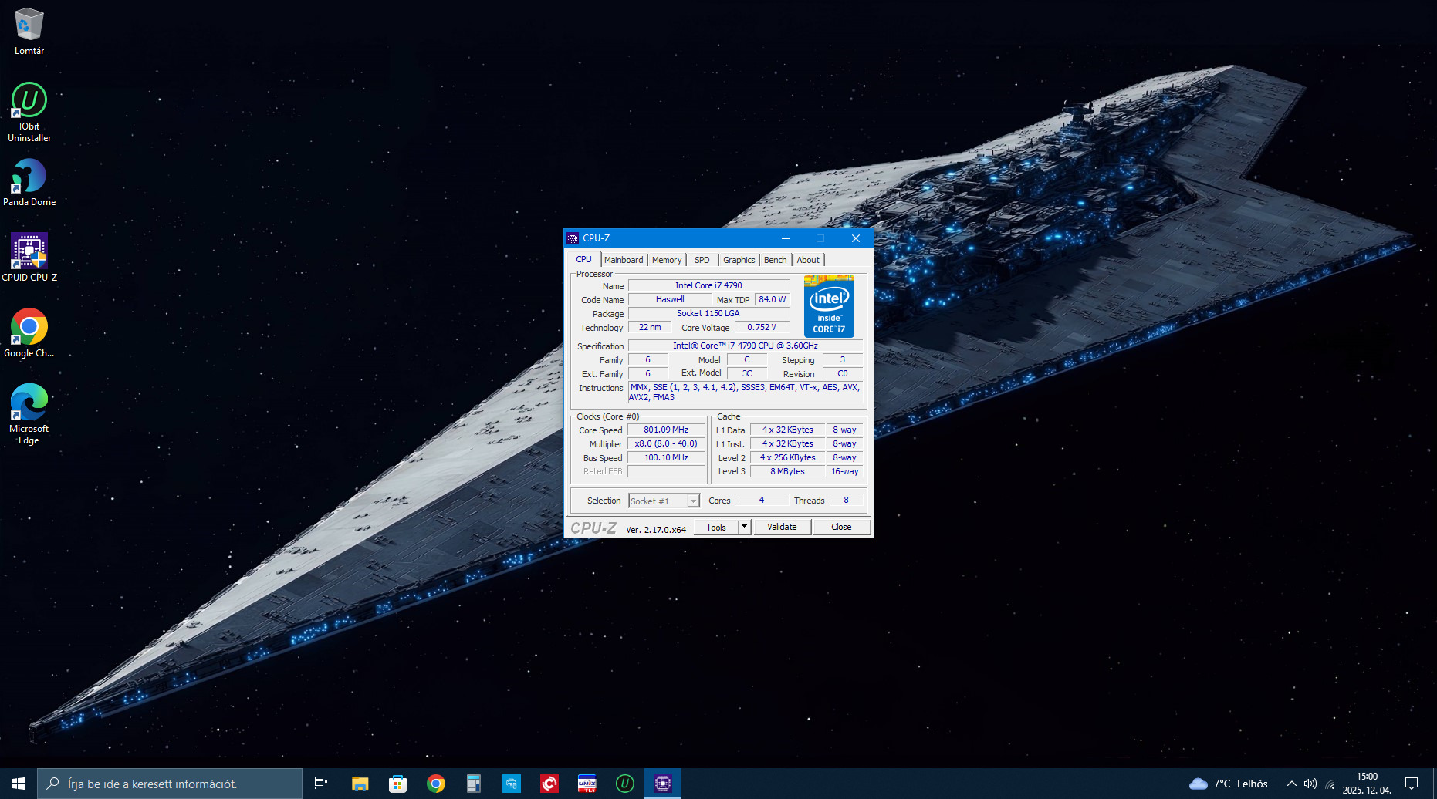Select the Microsoft Edge desktop shortcut
Image resolution: width=1437 pixels, height=799 pixels.
click(29, 414)
